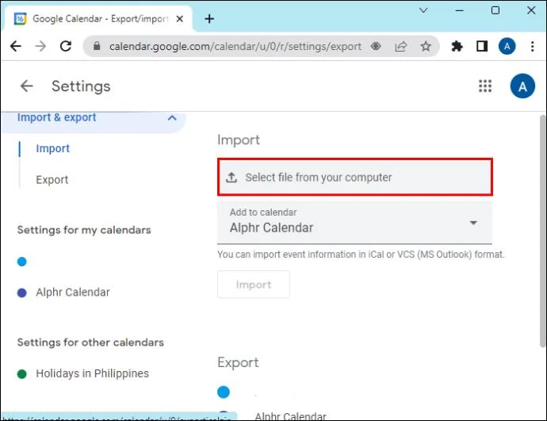547x421 pixels.
Task: Click the browser forward arrow
Action: (x=40, y=46)
